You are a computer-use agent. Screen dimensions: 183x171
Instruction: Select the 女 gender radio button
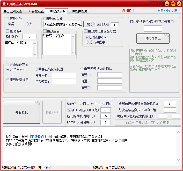point(27,24)
